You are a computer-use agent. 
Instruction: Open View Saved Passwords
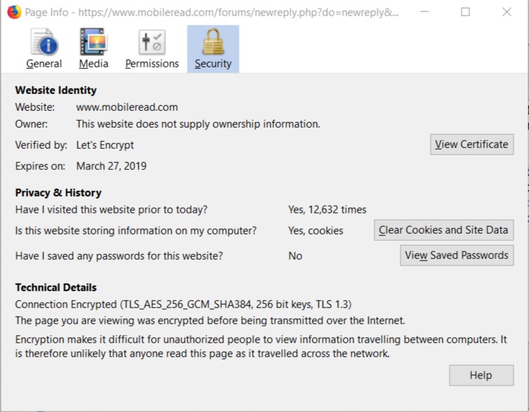tap(457, 255)
